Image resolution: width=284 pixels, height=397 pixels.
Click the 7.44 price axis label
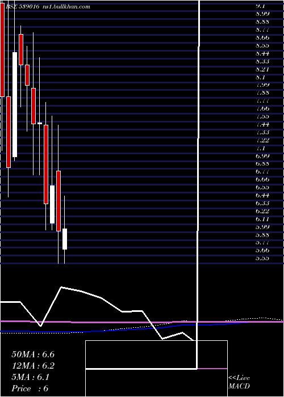(x=262, y=124)
